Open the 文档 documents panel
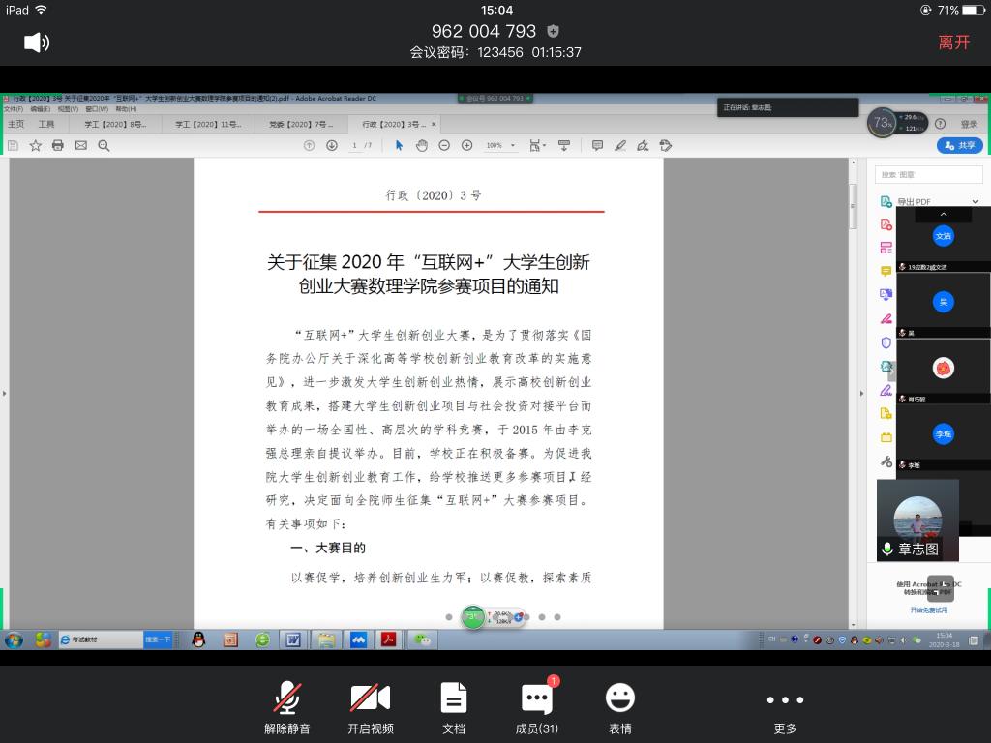This screenshot has width=991, height=743. coord(453,706)
